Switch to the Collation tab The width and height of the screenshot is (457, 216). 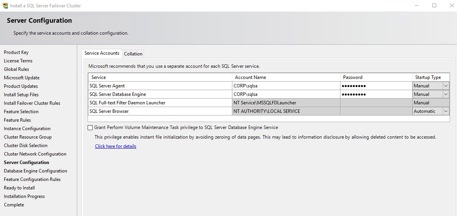coord(133,54)
